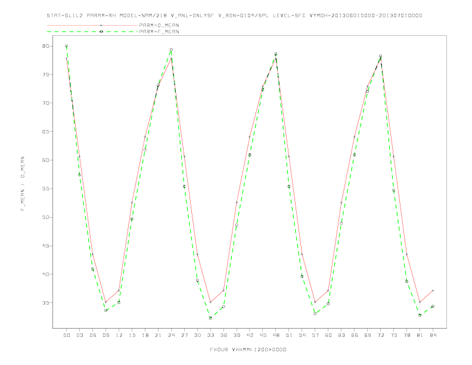
Task: Click the y-axis tick value 45
Action: [45, 246]
